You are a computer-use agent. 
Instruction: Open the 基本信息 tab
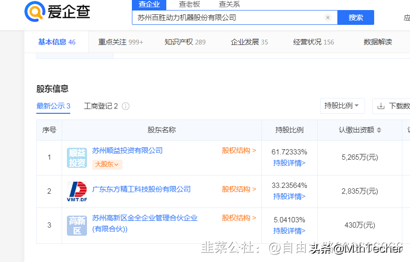click(x=57, y=42)
